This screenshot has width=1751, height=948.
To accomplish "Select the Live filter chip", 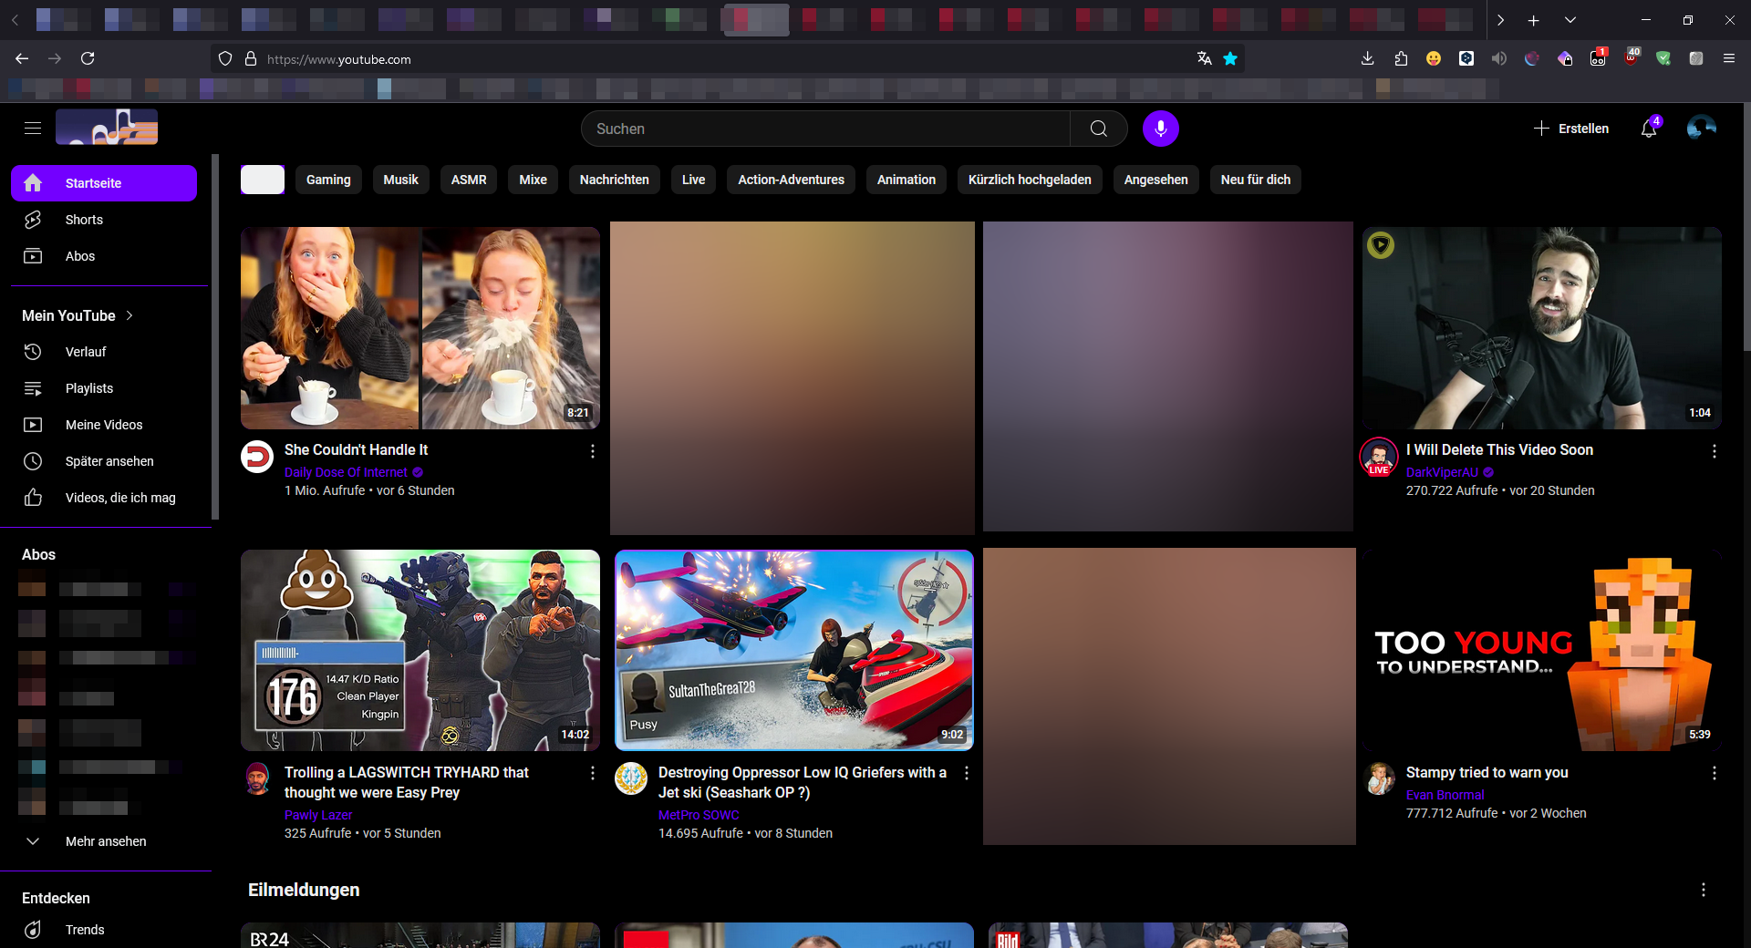I will click(x=693, y=180).
